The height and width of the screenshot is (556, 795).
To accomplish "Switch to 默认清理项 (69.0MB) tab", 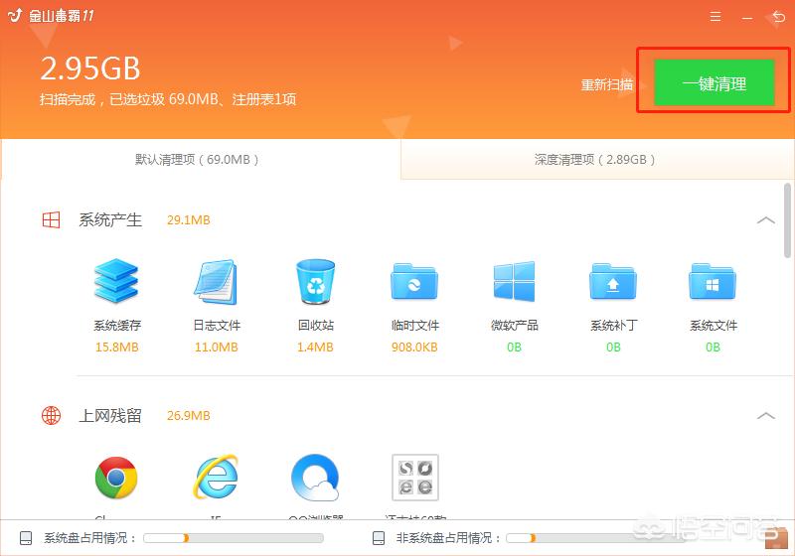I will click(201, 159).
